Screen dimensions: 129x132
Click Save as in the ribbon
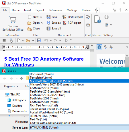click(54, 23)
